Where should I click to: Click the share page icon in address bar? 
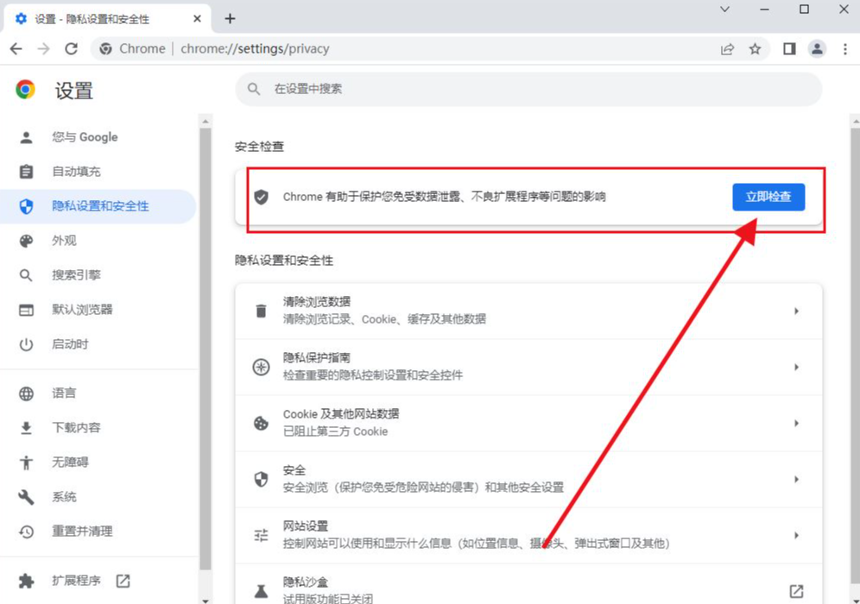(x=727, y=49)
